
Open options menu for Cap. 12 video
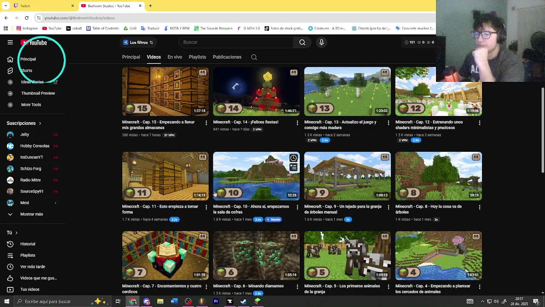click(x=479, y=123)
